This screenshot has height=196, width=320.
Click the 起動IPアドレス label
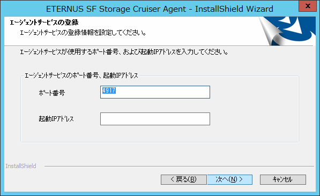click(x=56, y=119)
